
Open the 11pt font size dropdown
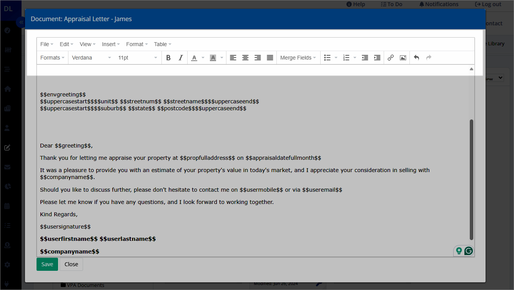click(138, 58)
